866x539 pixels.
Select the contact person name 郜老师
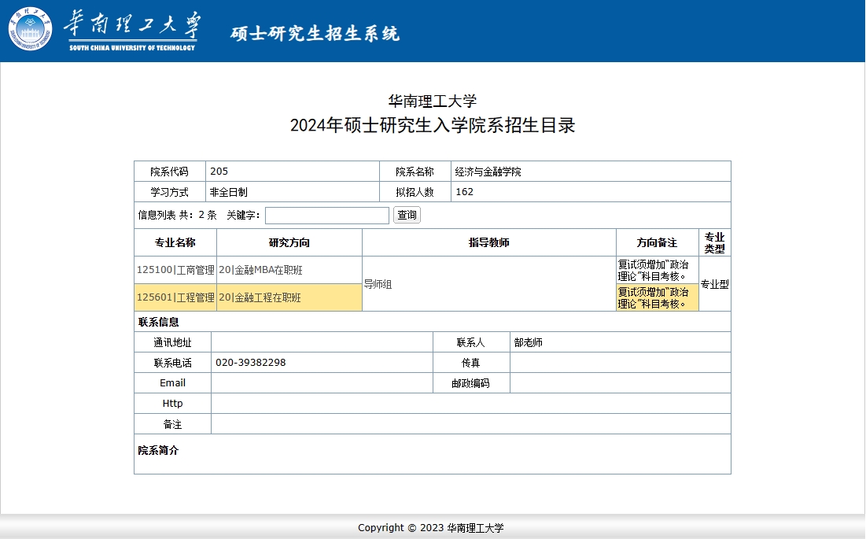click(529, 342)
